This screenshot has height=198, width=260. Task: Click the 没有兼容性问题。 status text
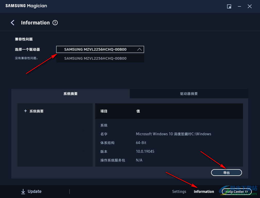[26, 58]
